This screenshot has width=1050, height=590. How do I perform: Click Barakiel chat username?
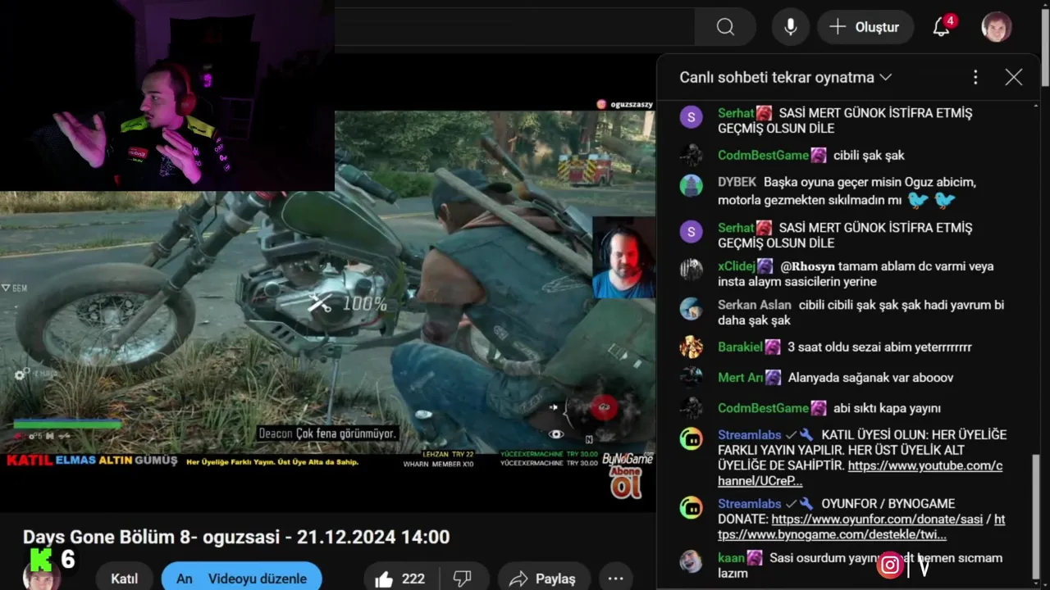point(740,347)
